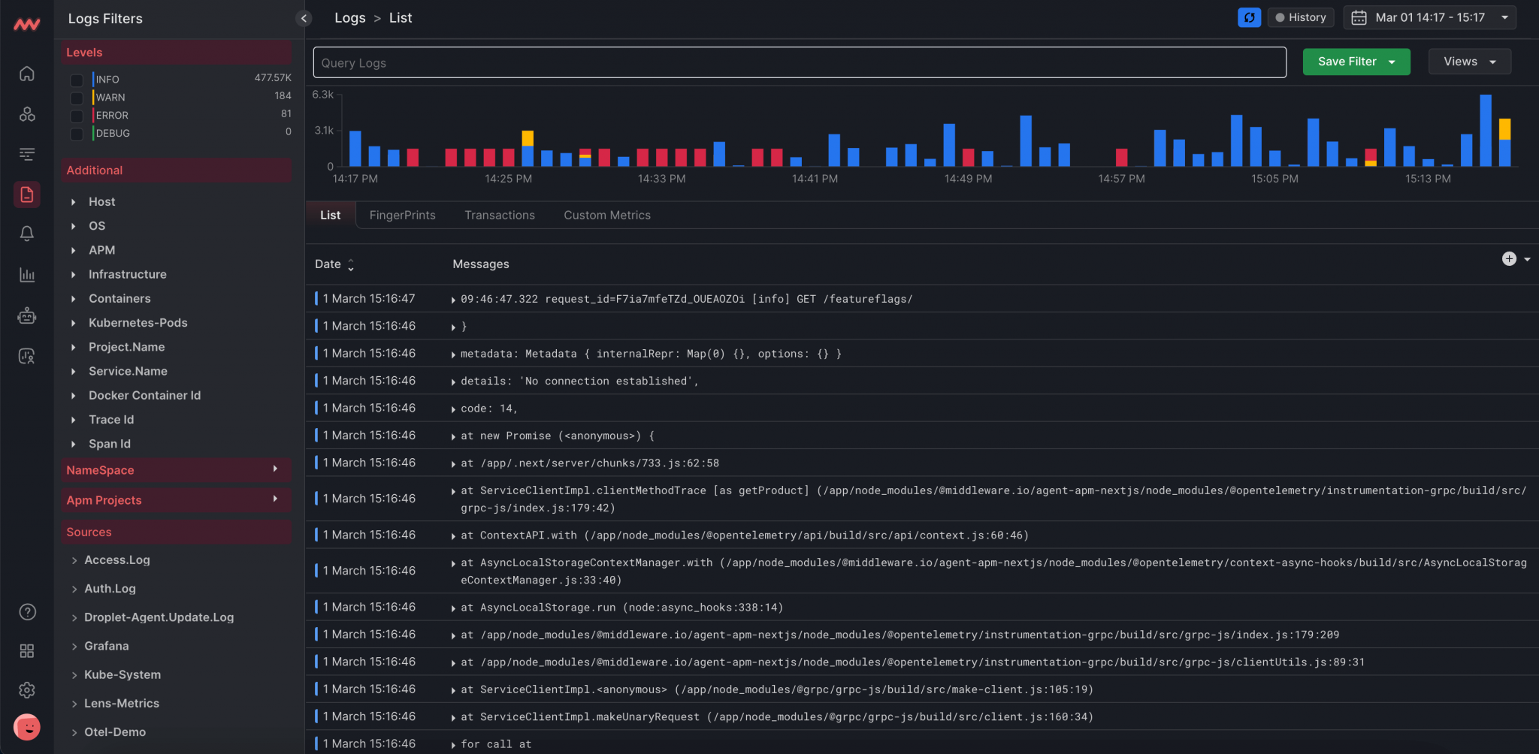
Task: Open the Transactions tab
Action: click(x=499, y=216)
